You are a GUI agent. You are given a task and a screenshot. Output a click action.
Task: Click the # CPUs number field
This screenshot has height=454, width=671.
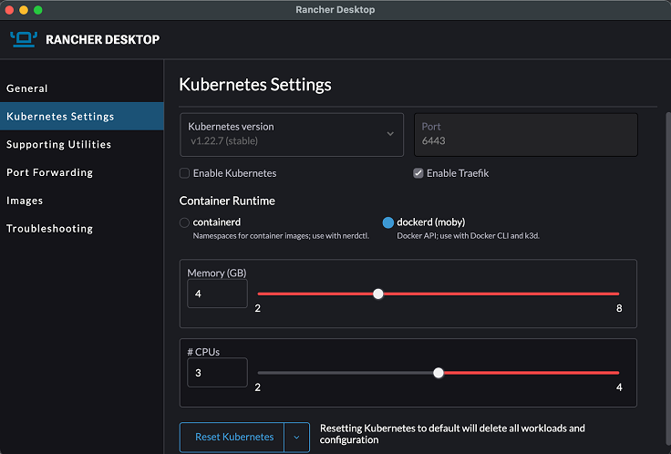217,373
